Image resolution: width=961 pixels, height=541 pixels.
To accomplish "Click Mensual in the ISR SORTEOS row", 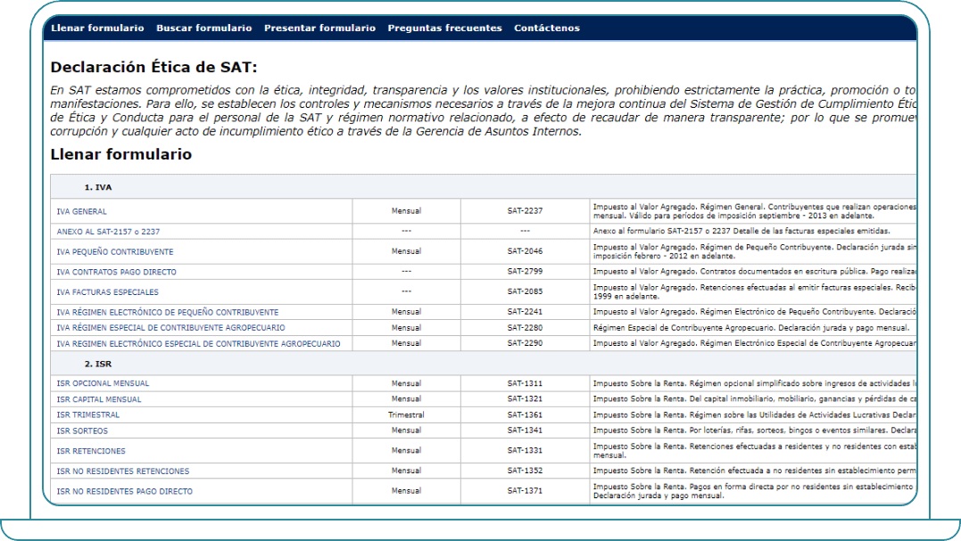I will [x=406, y=430].
